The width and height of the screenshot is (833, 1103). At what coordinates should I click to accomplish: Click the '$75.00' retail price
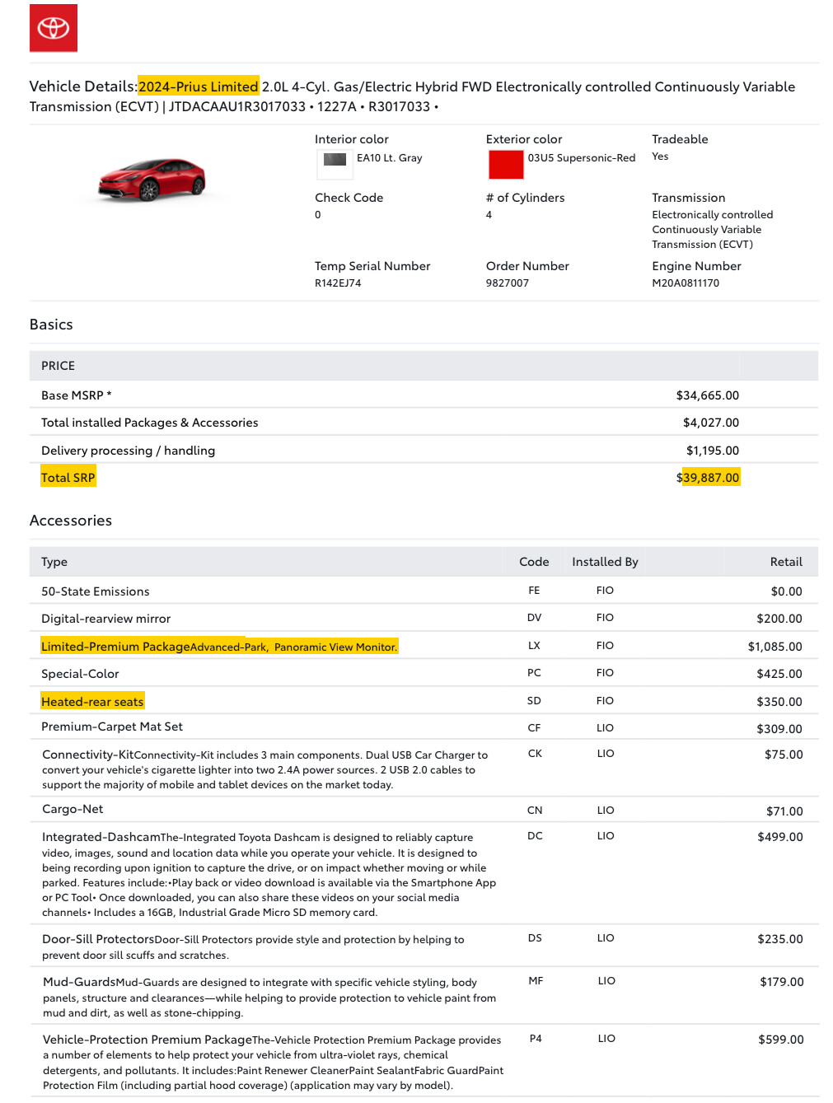coord(784,755)
